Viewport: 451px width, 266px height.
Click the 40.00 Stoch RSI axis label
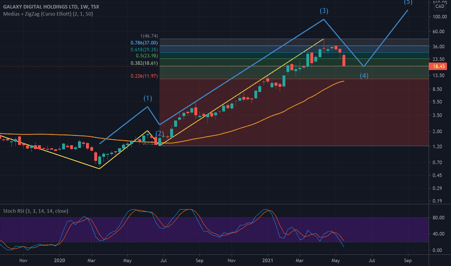(438, 234)
